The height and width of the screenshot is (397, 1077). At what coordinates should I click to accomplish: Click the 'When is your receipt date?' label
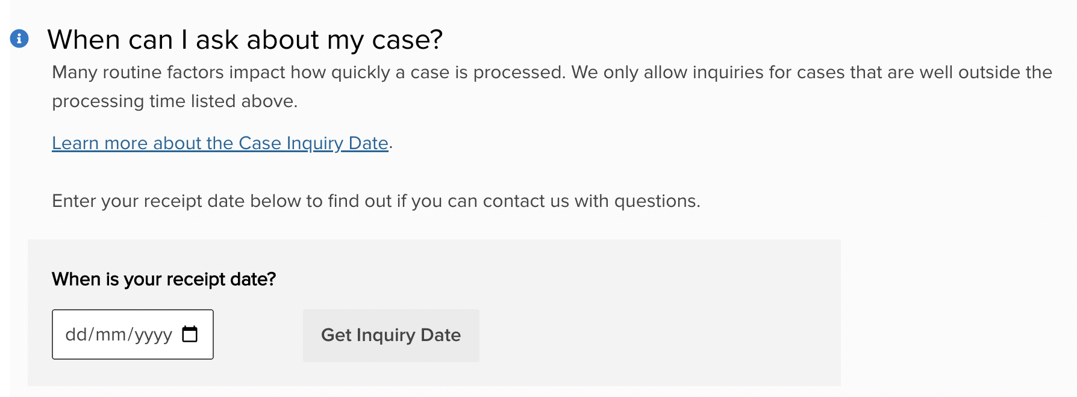tap(164, 279)
